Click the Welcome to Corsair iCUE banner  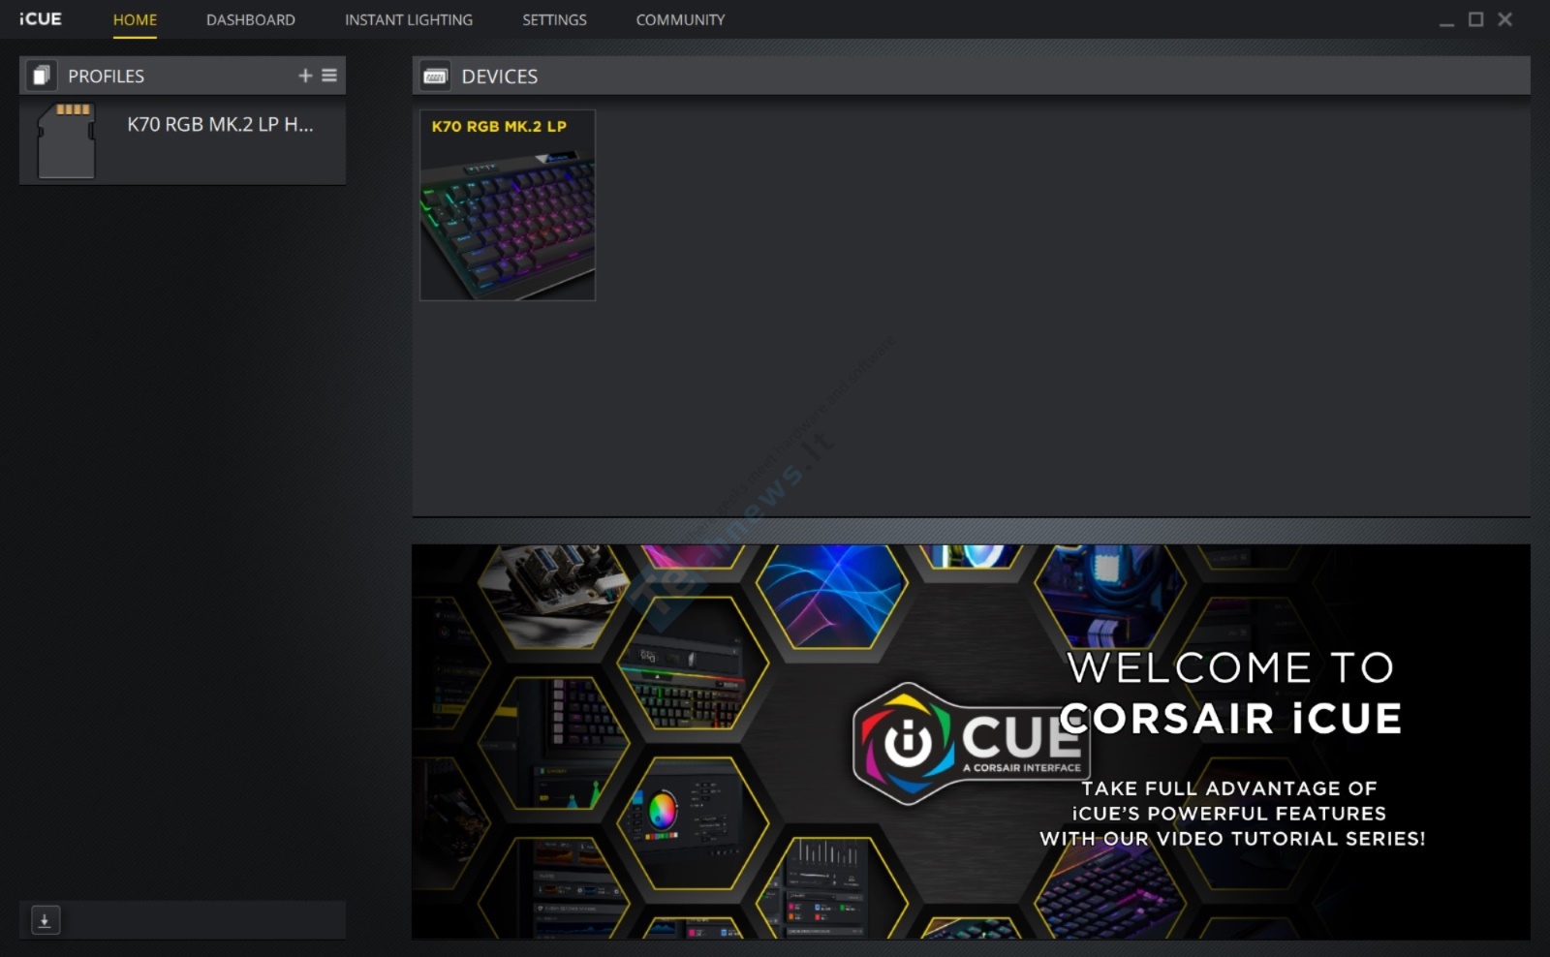click(x=971, y=742)
